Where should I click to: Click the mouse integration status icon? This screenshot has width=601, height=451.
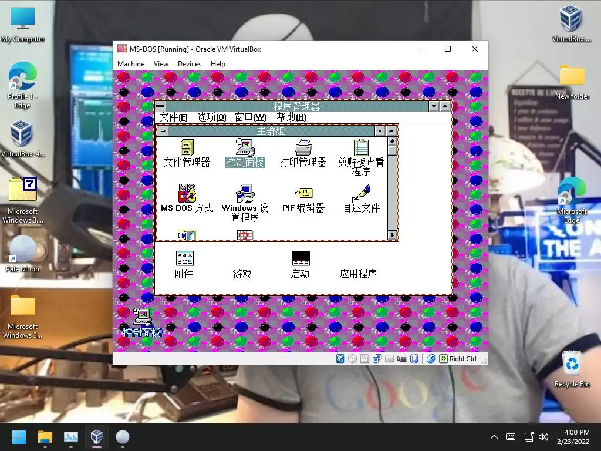click(431, 359)
